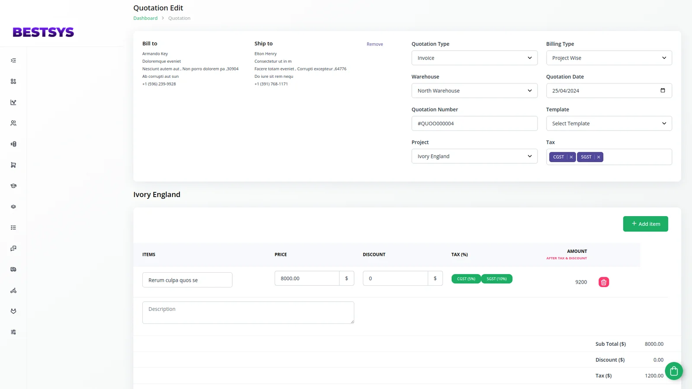Open the users sidebar icon

[13, 123]
